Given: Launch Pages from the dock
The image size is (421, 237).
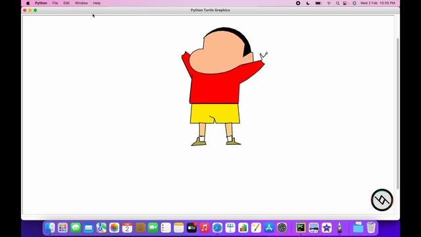Looking at the screenshot, I should (256, 228).
